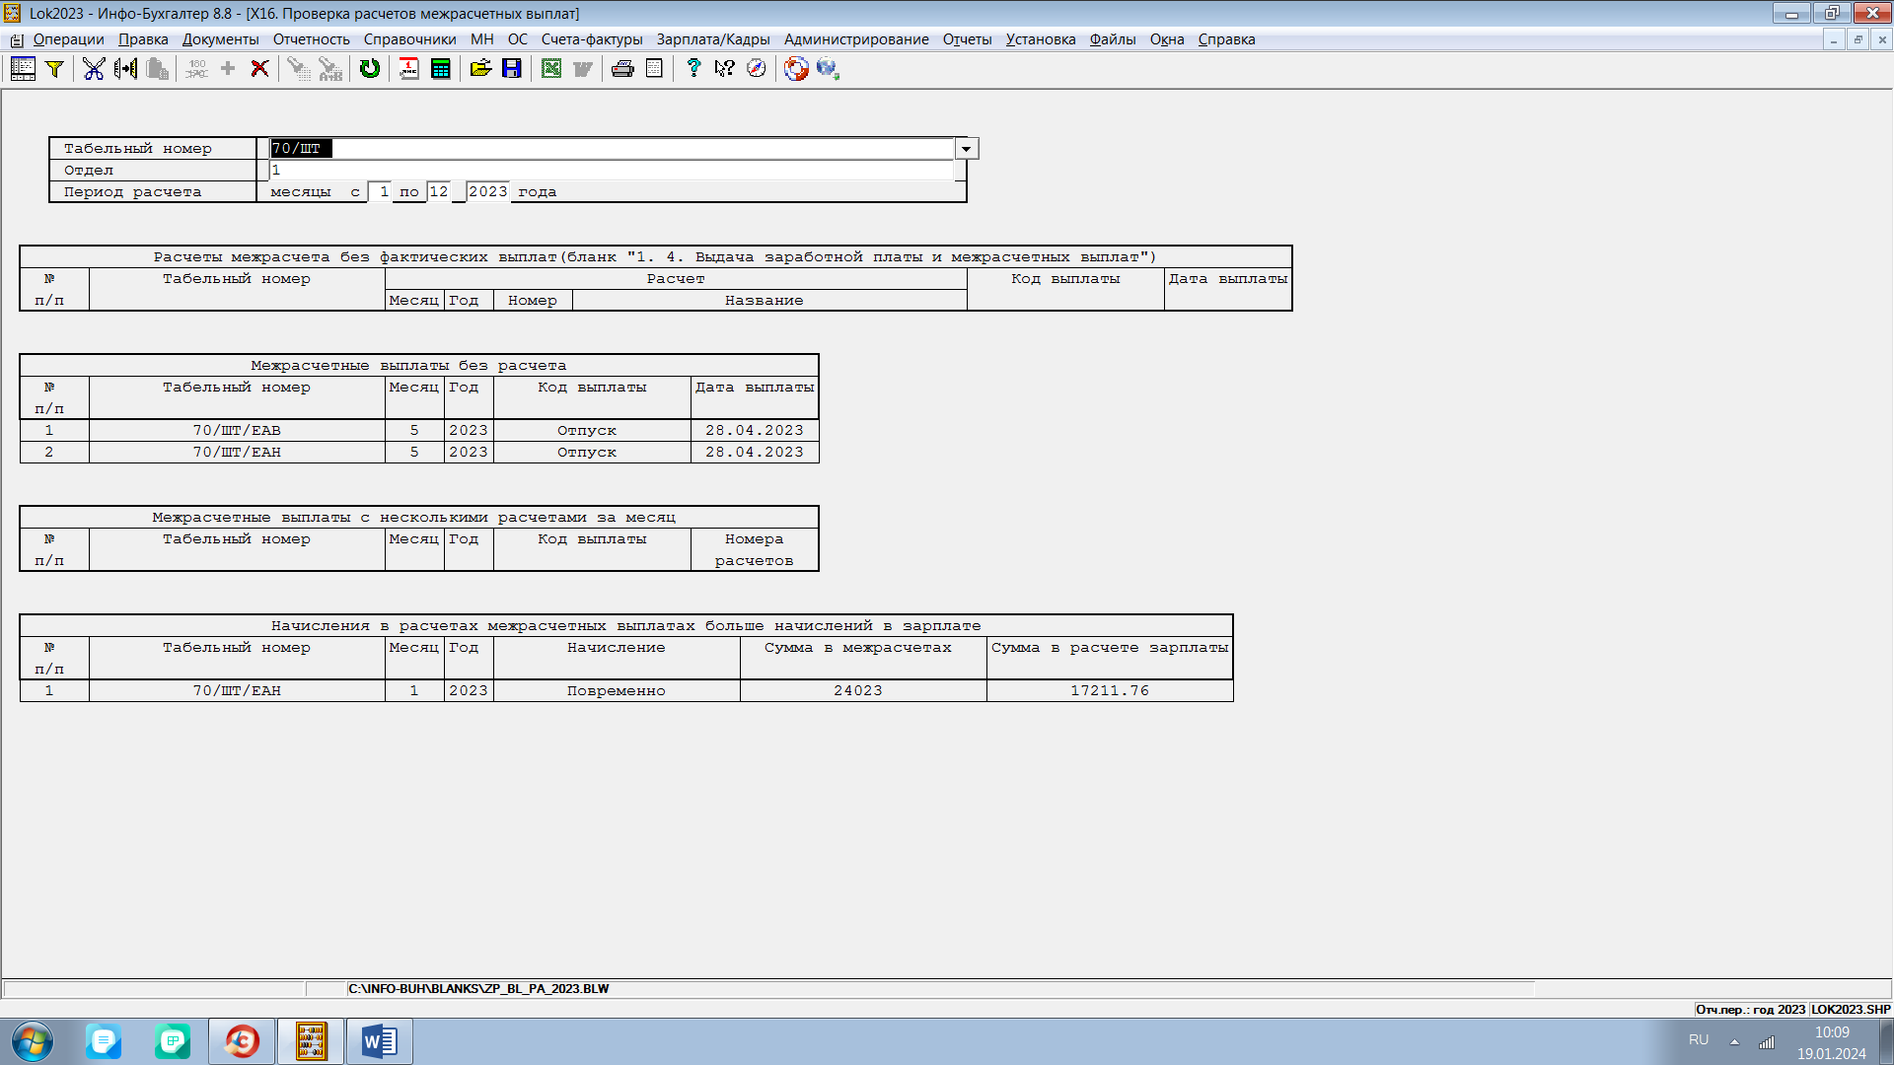
Task: Expand the Табельный номер dropdown arrow
Action: [967, 149]
